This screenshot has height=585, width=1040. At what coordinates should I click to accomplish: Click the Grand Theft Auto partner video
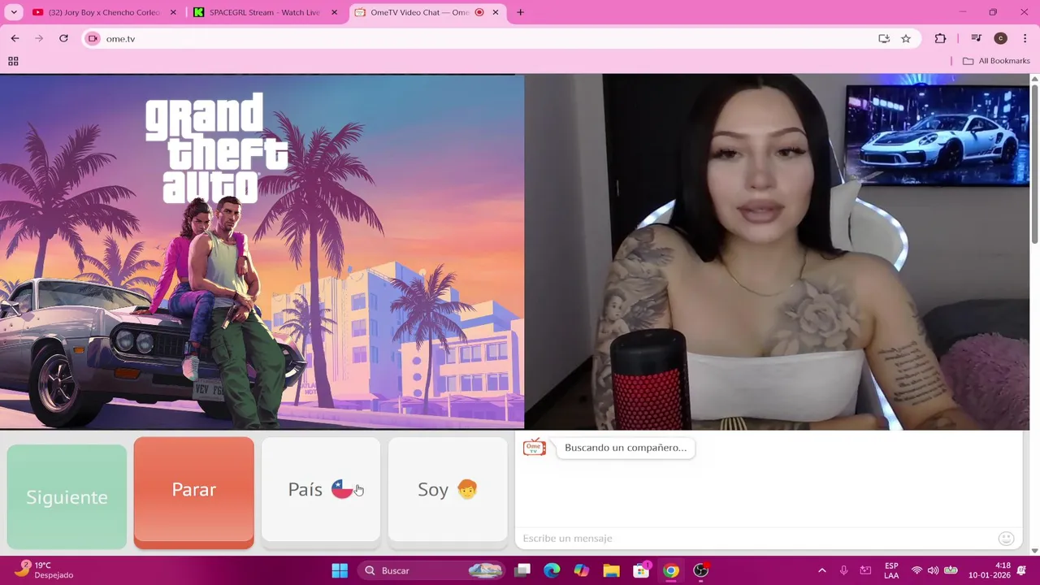point(262,252)
